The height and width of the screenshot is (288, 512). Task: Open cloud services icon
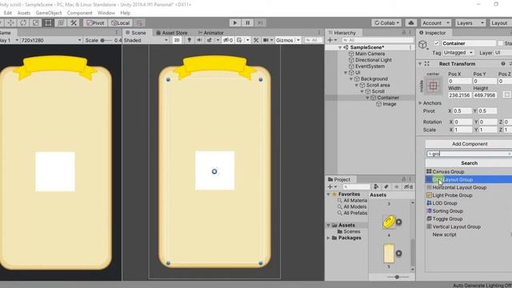coord(411,23)
